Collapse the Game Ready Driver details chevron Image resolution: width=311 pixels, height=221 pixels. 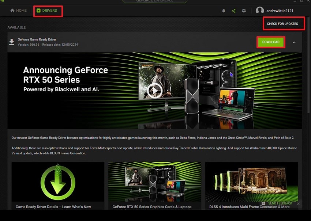[294, 42]
